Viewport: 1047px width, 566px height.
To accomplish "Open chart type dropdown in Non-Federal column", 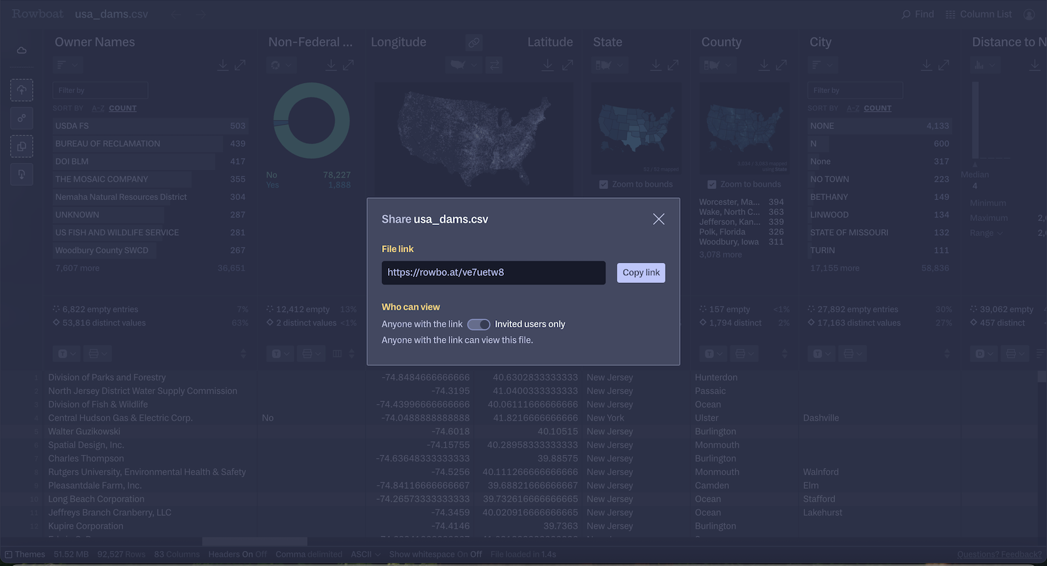I will pos(281,65).
